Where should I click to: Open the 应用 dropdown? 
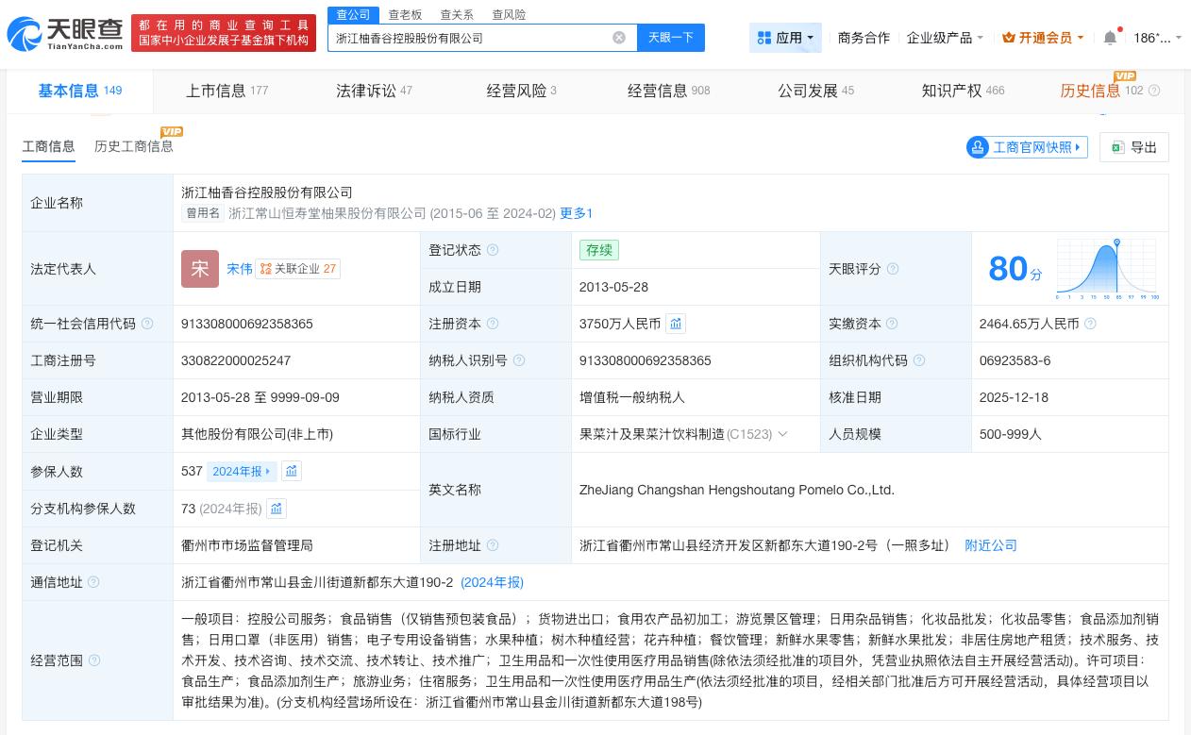coord(785,38)
